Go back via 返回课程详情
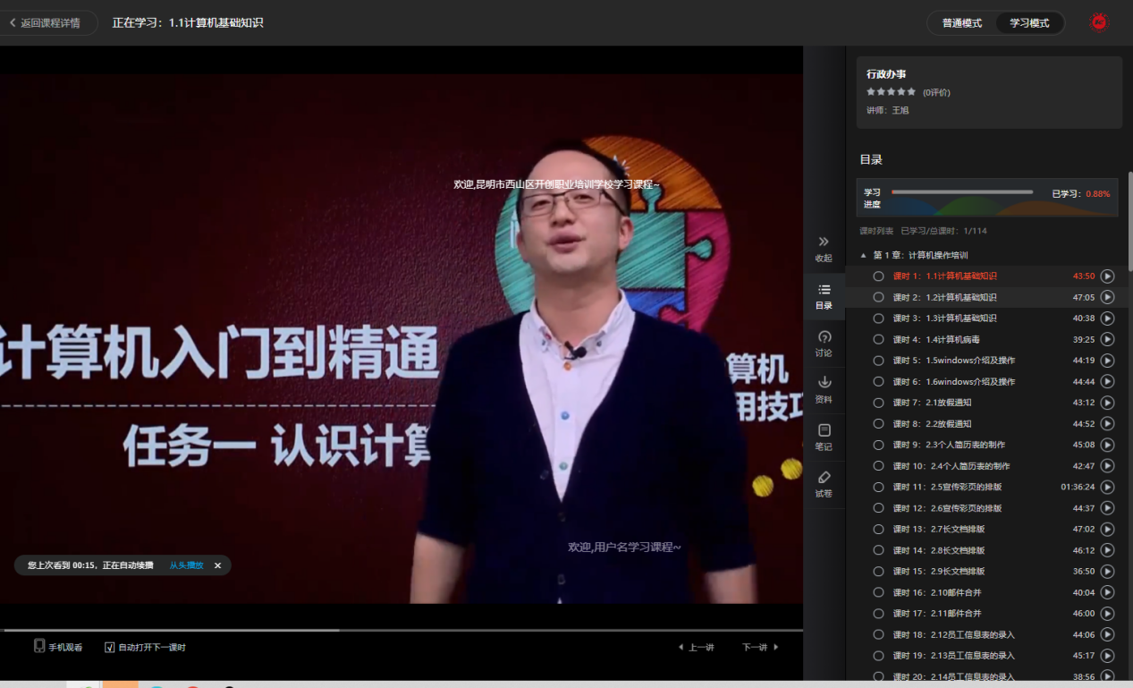Viewport: 1133px width, 688px height. 45,23
